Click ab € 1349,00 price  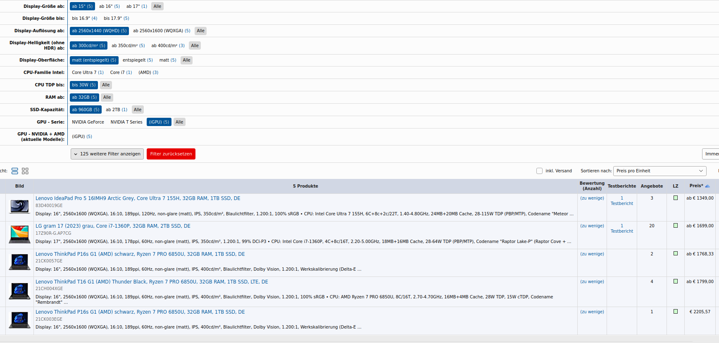pos(700,198)
